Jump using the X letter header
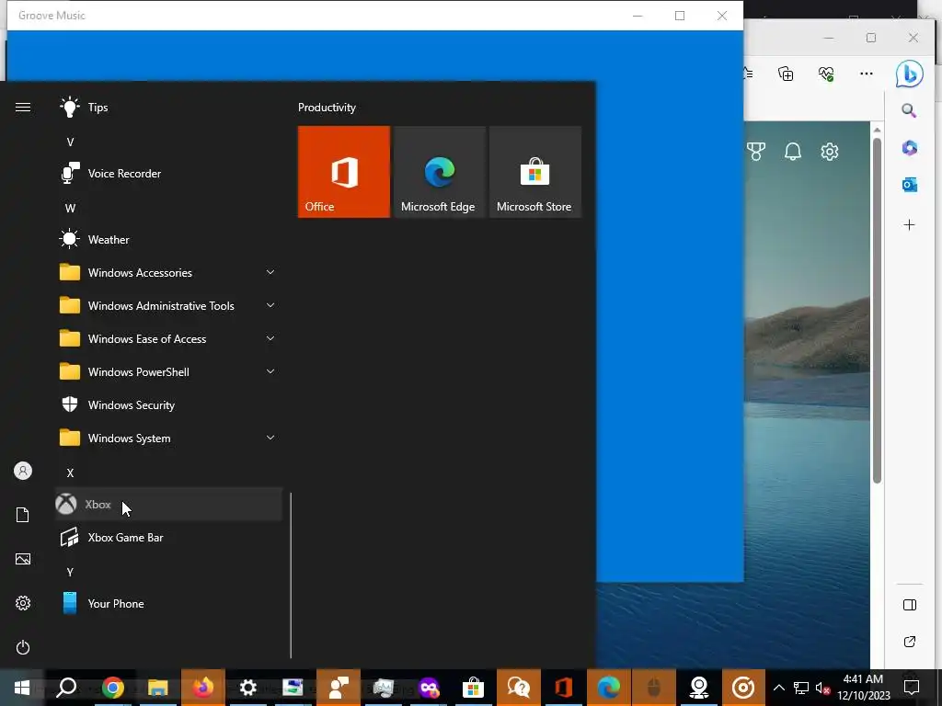Image resolution: width=942 pixels, height=706 pixels. click(x=70, y=473)
